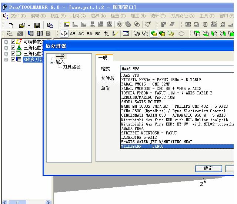Click the first green cube view icon
This screenshot has height=204, width=237.
(197, 34)
